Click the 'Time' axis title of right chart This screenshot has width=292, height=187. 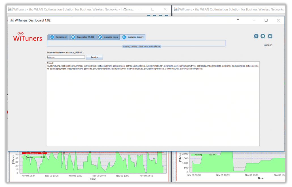tap(261, 178)
